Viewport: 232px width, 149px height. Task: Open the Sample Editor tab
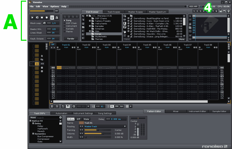[x=219, y=112]
